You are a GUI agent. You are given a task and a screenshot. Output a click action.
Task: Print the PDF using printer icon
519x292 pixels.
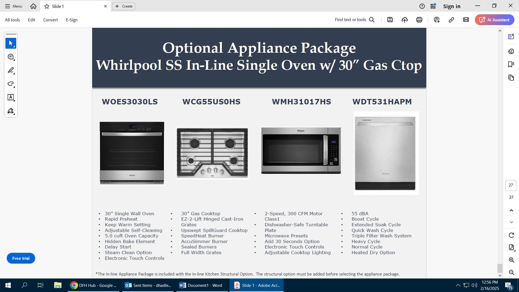coord(419,20)
